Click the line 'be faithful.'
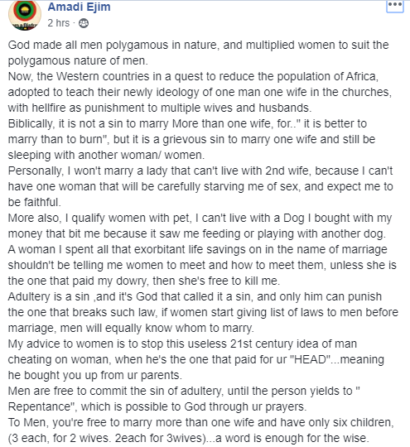The height and width of the screenshot is (447, 410). click(34, 202)
